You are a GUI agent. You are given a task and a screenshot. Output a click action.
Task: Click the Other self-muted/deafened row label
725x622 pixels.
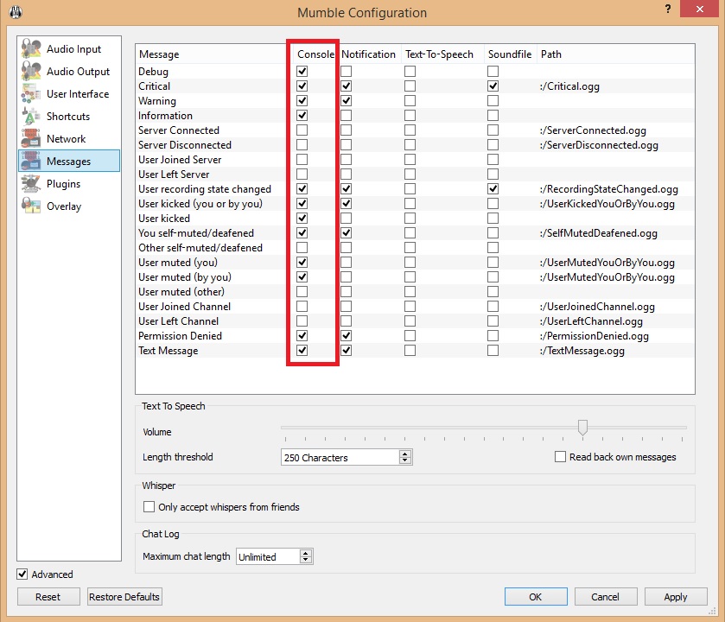point(200,248)
